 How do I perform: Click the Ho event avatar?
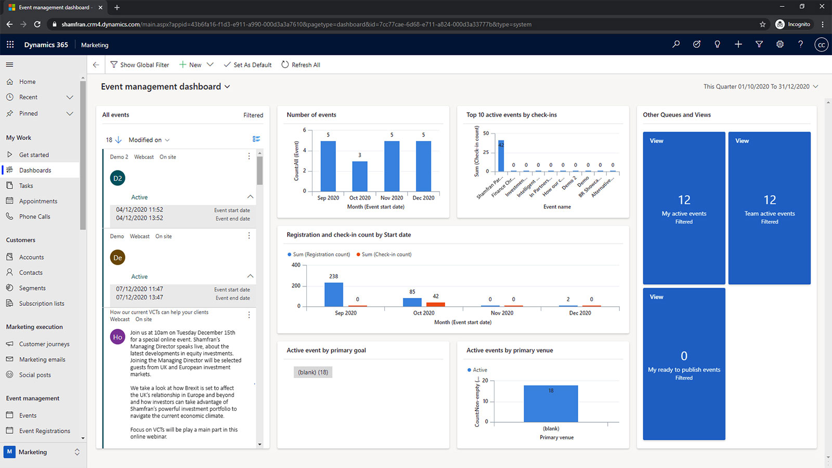pyautogui.click(x=118, y=337)
